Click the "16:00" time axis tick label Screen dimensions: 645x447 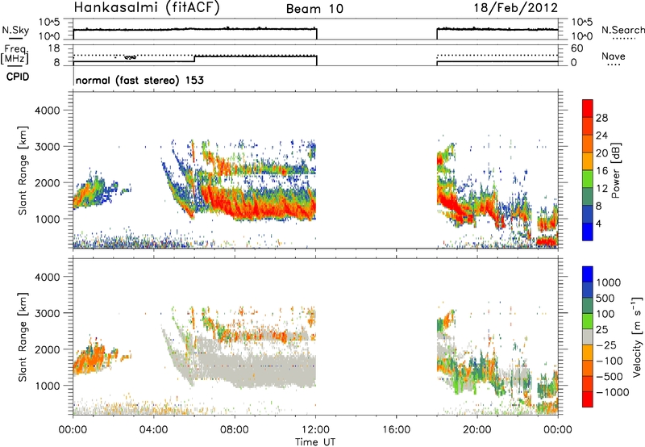pos(396,430)
